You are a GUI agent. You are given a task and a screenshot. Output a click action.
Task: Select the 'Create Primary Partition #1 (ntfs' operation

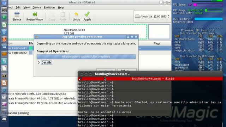[41, 98]
